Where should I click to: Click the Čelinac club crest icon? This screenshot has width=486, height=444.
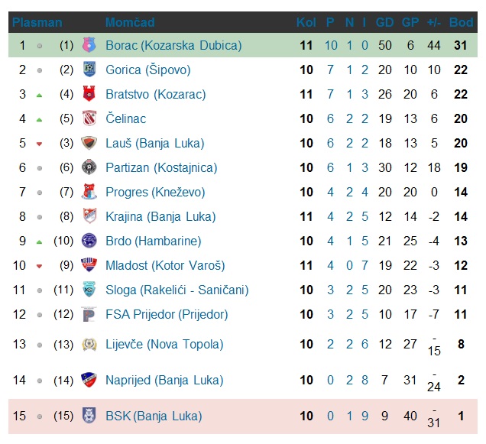click(x=89, y=119)
